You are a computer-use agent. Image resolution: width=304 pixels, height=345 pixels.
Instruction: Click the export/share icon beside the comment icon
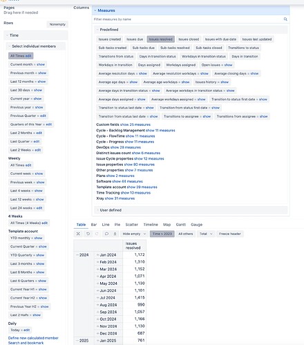click(115, 234)
